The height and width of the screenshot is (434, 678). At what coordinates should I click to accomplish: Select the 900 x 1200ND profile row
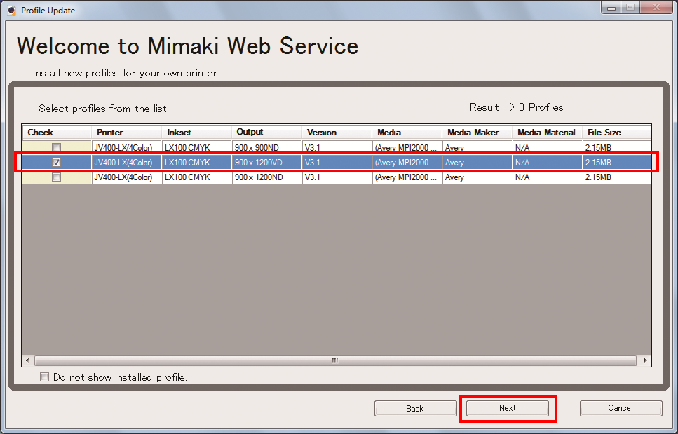259,177
